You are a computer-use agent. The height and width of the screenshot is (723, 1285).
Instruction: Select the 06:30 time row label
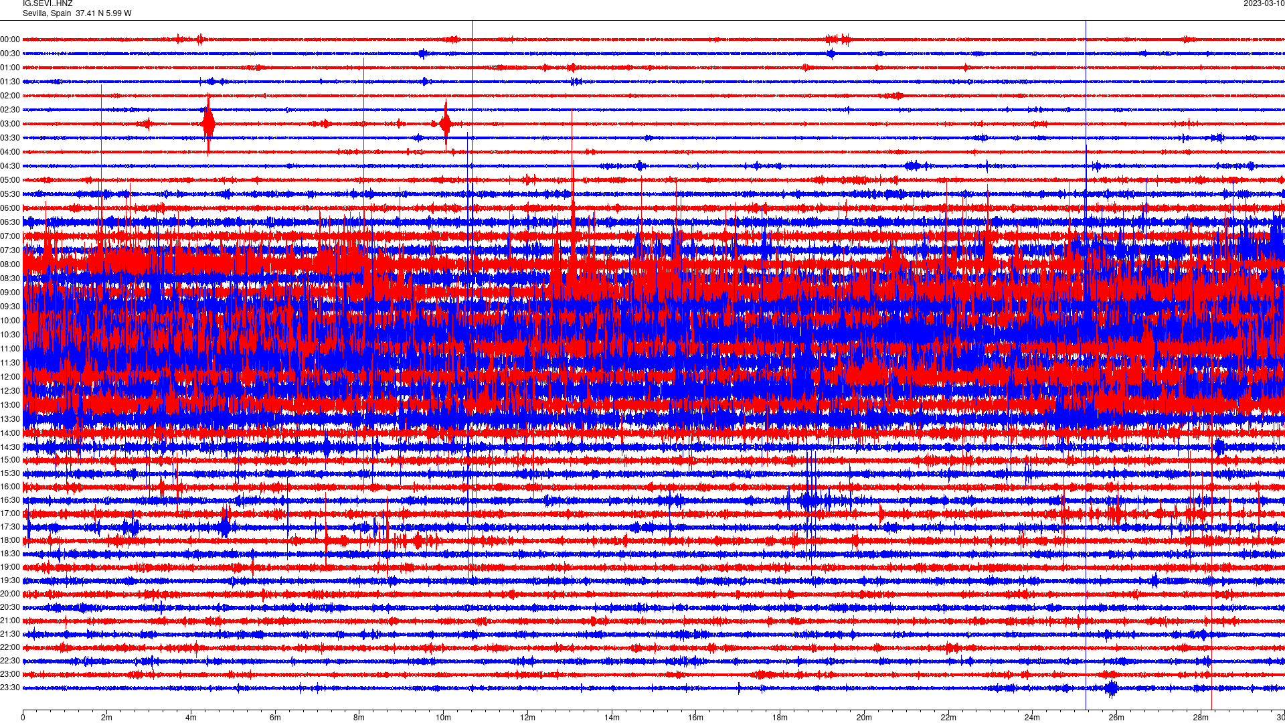click(x=10, y=222)
